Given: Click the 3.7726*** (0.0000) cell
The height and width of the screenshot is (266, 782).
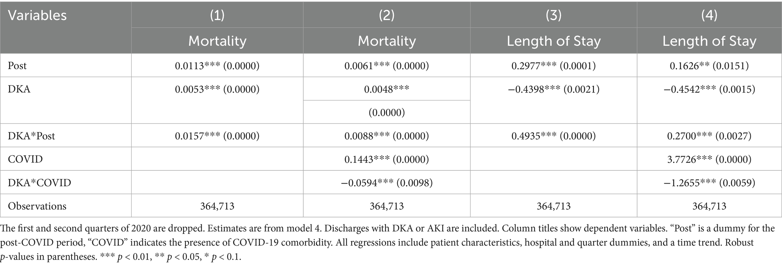Looking at the screenshot, I should [x=709, y=159].
